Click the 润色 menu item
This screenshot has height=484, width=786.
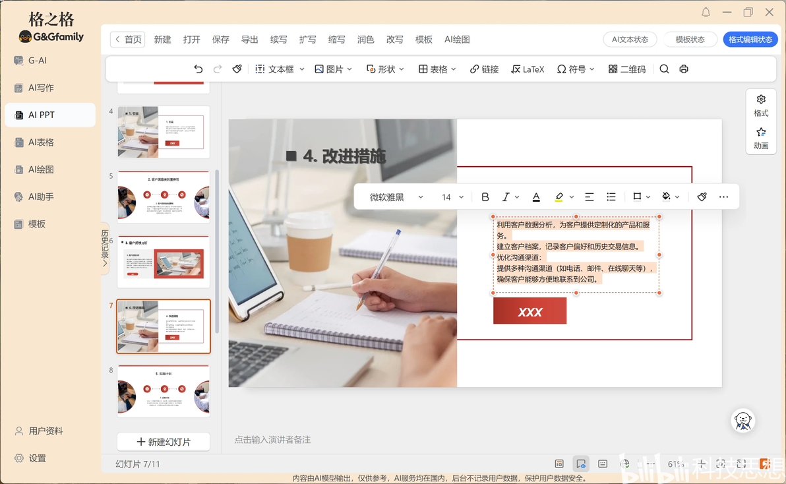tap(365, 40)
